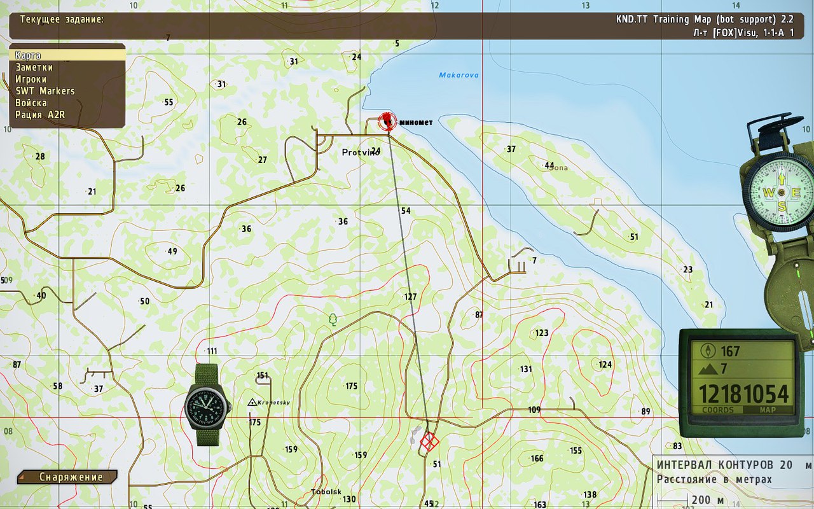Click the green tree symbol on map
Viewport: 814px width, 509px height.
[x=332, y=319]
